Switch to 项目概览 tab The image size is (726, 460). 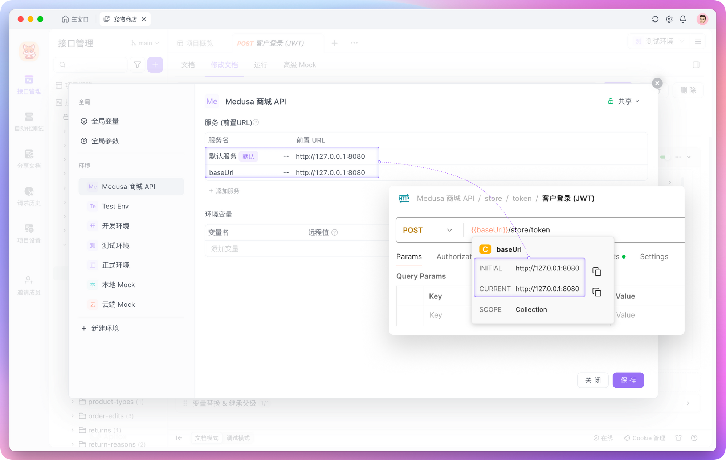point(195,43)
